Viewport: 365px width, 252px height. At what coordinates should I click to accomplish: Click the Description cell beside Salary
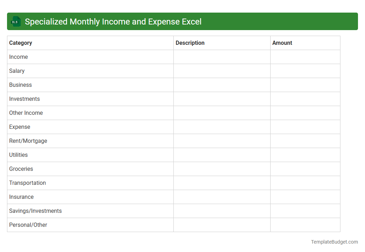point(221,71)
